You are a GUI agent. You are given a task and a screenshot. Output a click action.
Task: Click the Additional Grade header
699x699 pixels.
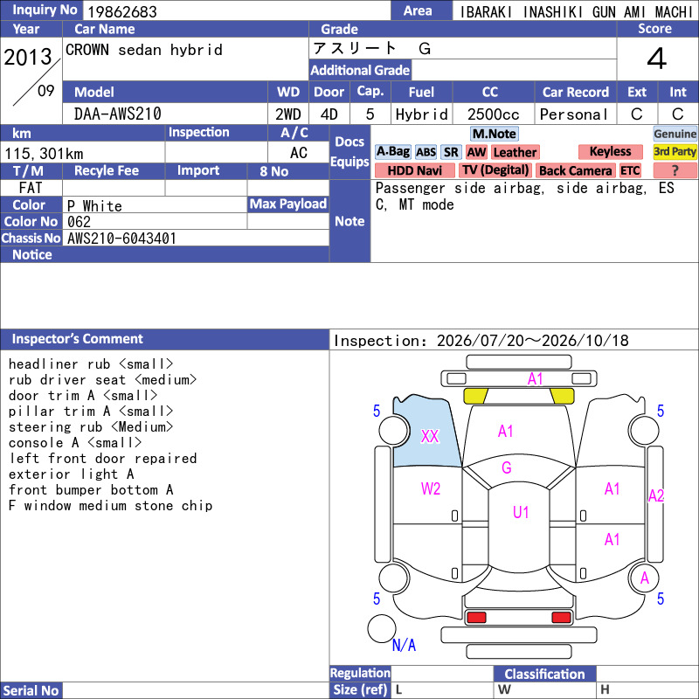tap(360, 70)
